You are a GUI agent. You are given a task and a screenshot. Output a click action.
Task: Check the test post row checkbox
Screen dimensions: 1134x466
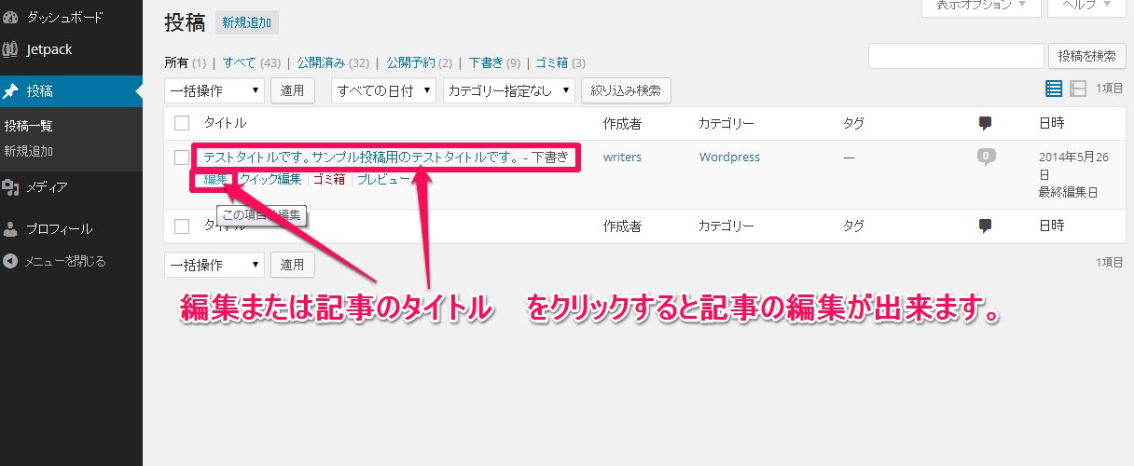point(182,158)
